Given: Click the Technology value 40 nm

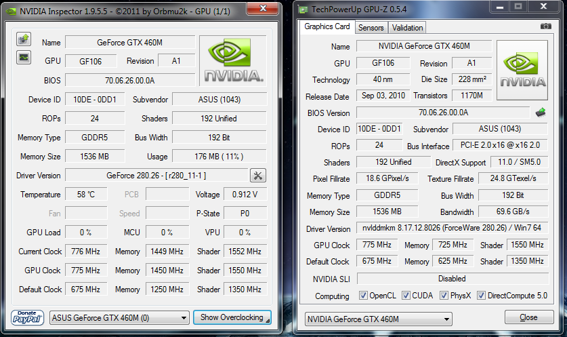Looking at the screenshot, I should [383, 79].
